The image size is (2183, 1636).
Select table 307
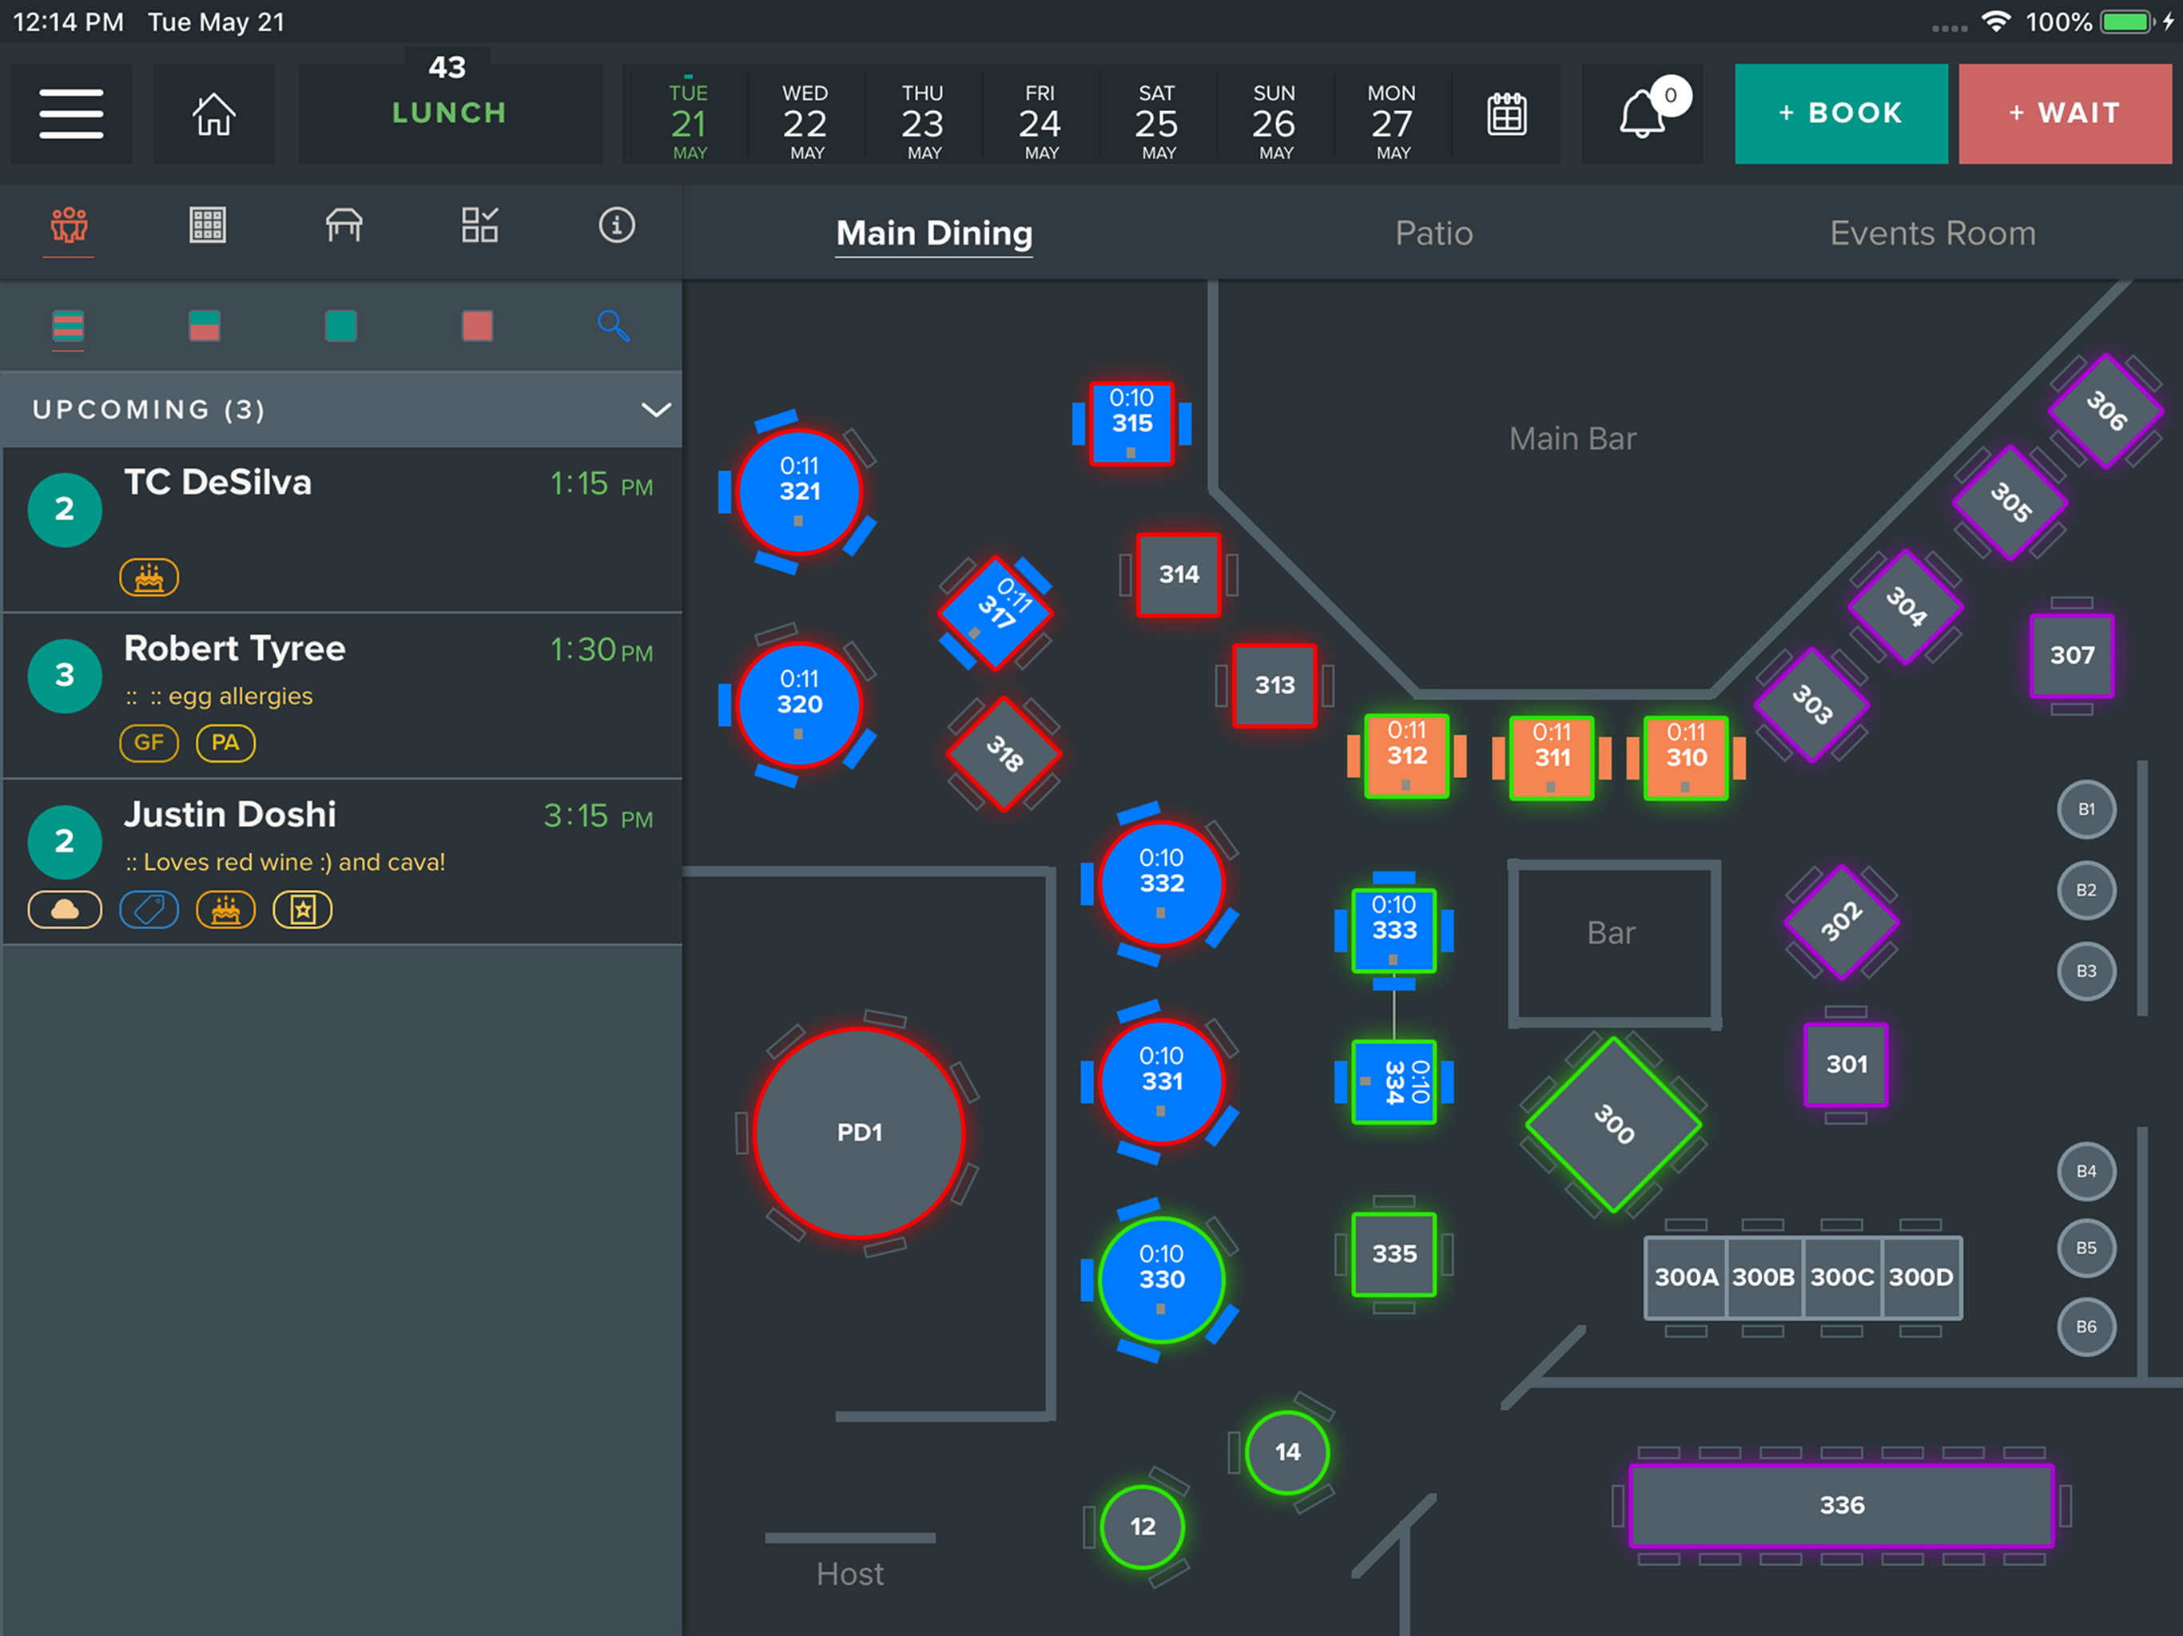click(x=2071, y=655)
